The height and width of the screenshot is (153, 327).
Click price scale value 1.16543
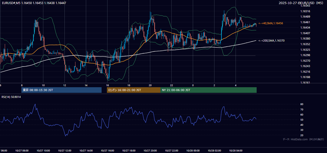pyautogui.click(x=305, y=6)
